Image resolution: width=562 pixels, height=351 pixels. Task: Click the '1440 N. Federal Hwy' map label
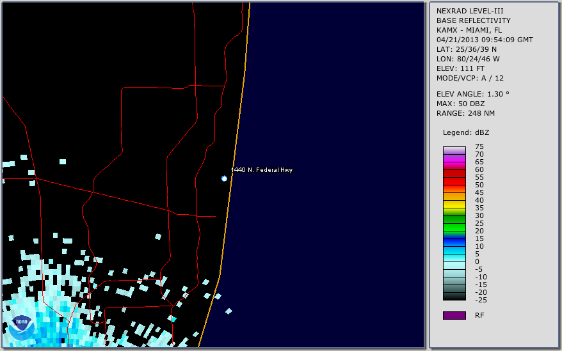(x=262, y=170)
